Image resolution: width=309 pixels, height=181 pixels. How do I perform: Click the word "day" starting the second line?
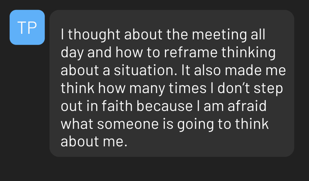click(72, 53)
